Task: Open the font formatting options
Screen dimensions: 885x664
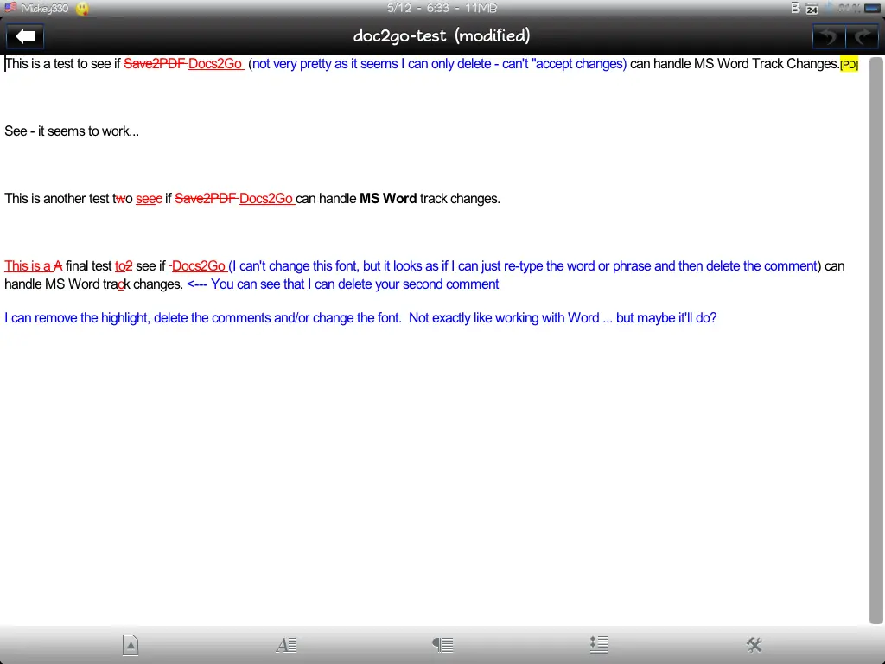Action: coord(286,644)
